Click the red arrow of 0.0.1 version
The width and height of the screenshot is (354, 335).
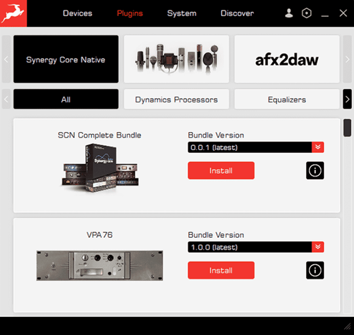tap(318, 147)
